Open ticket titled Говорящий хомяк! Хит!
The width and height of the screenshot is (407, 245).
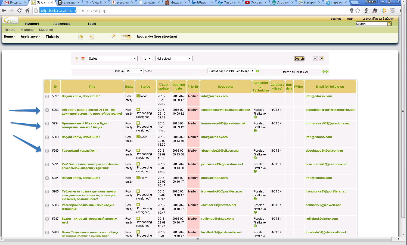79,151
